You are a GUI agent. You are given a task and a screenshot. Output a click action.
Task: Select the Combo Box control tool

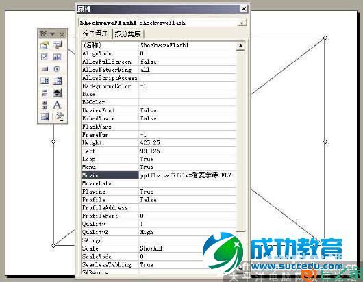tap(57, 81)
